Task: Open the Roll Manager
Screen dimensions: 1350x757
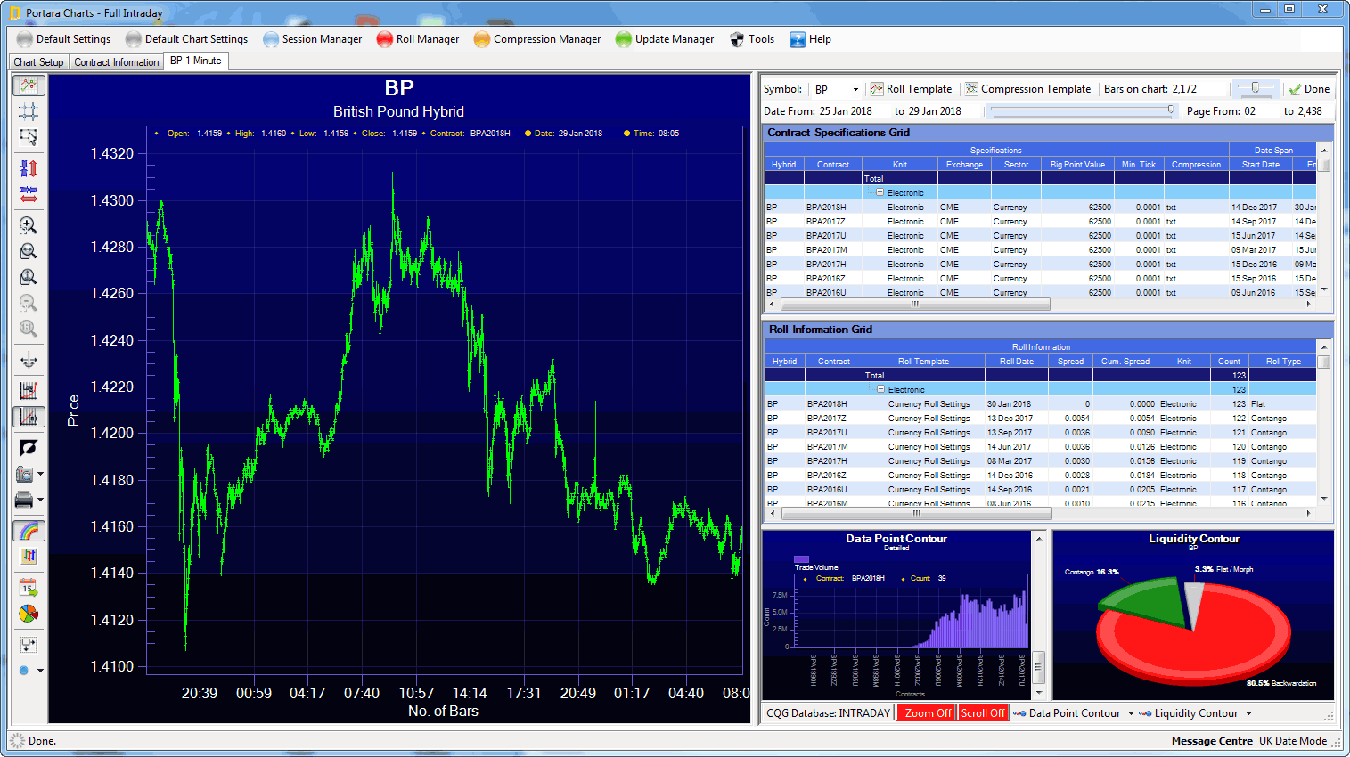Action: [x=418, y=39]
